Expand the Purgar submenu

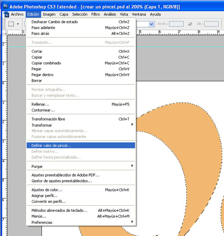[x=81, y=166]
